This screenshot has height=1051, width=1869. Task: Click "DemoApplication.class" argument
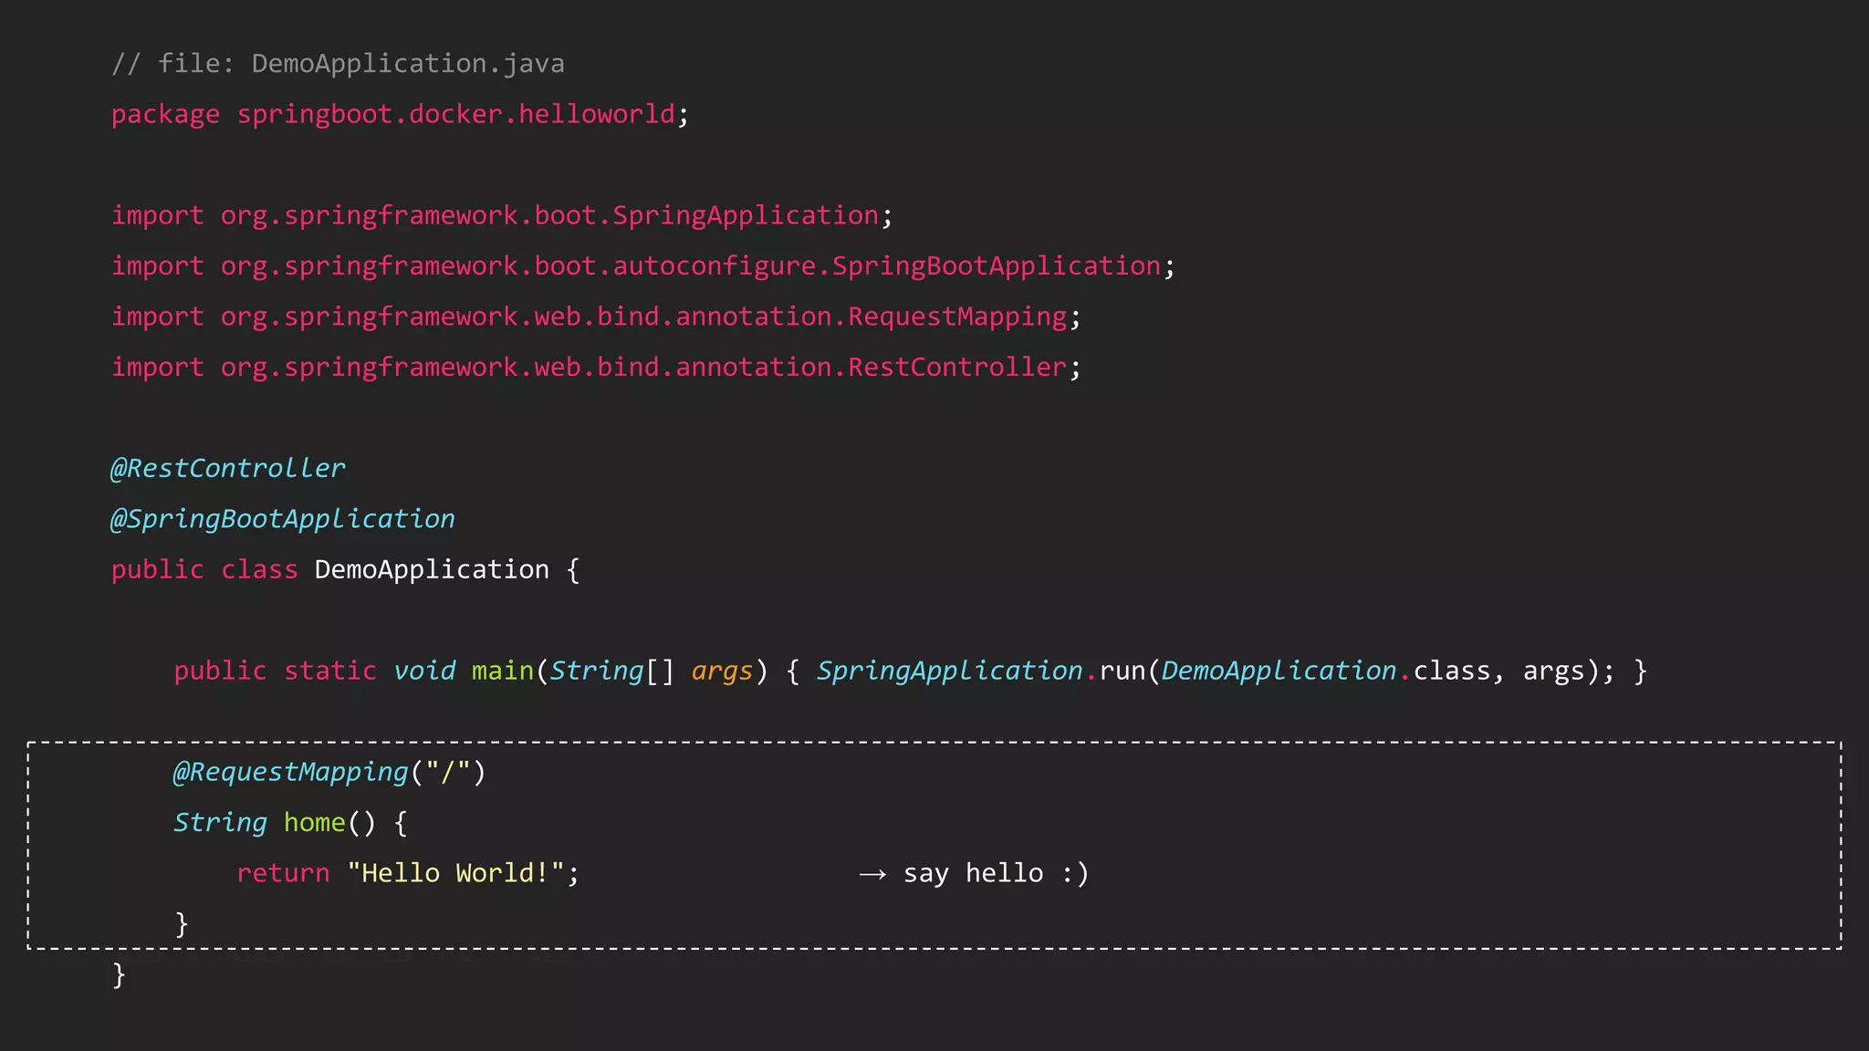tap(1326, 671)
